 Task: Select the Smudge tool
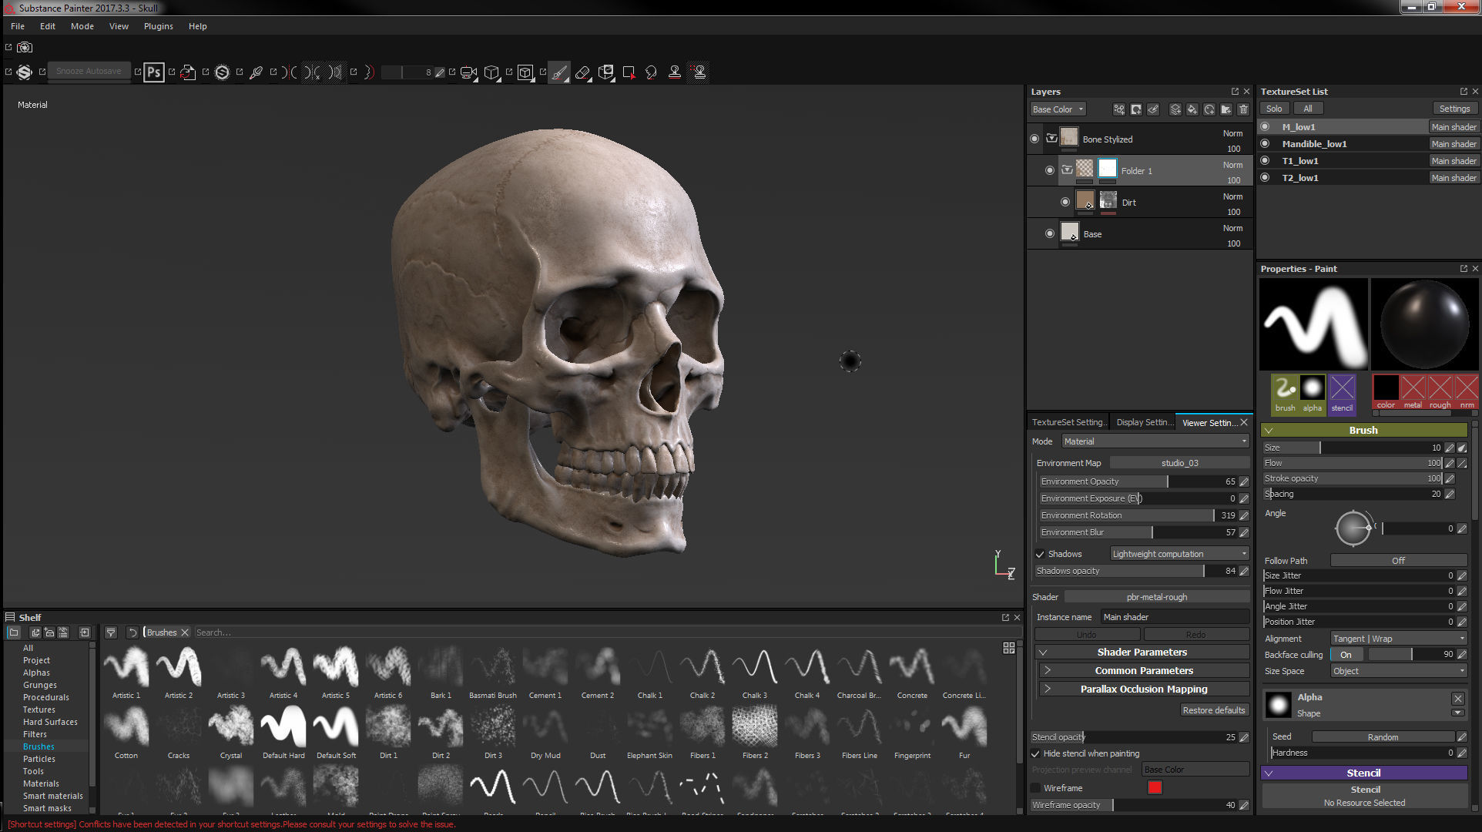651,72
